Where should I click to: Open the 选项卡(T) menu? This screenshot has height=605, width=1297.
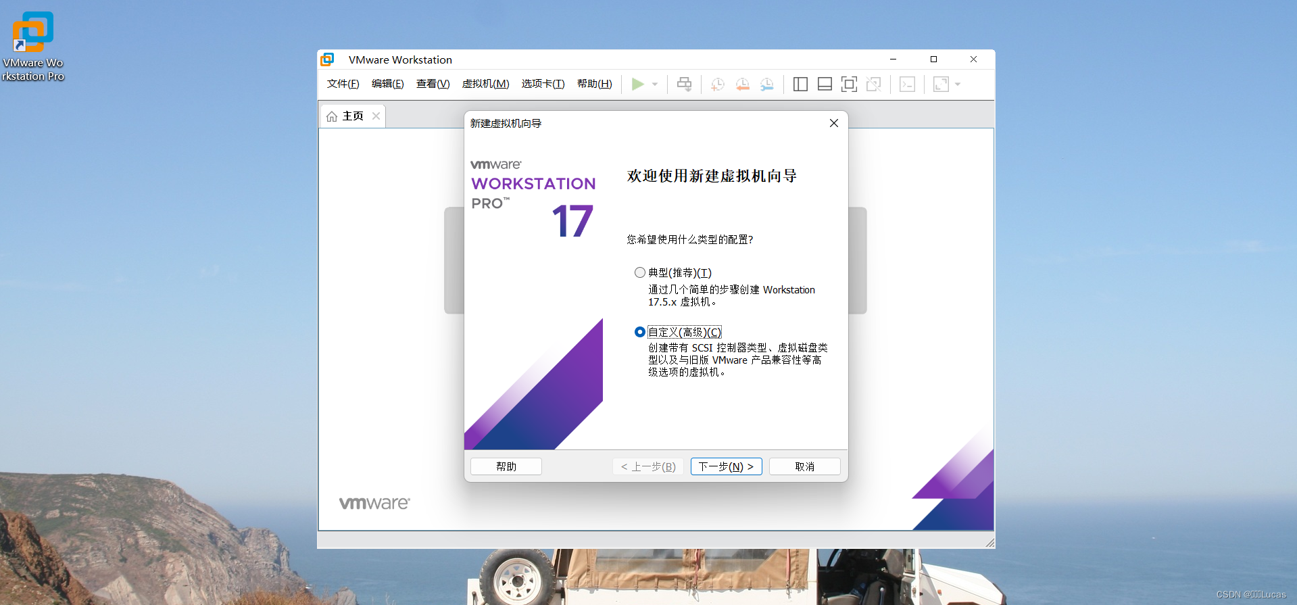(543, 84)
